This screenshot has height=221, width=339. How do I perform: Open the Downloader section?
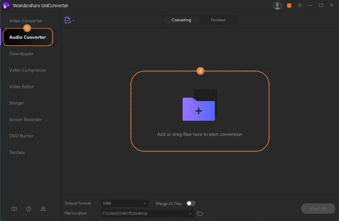[21, 54]
